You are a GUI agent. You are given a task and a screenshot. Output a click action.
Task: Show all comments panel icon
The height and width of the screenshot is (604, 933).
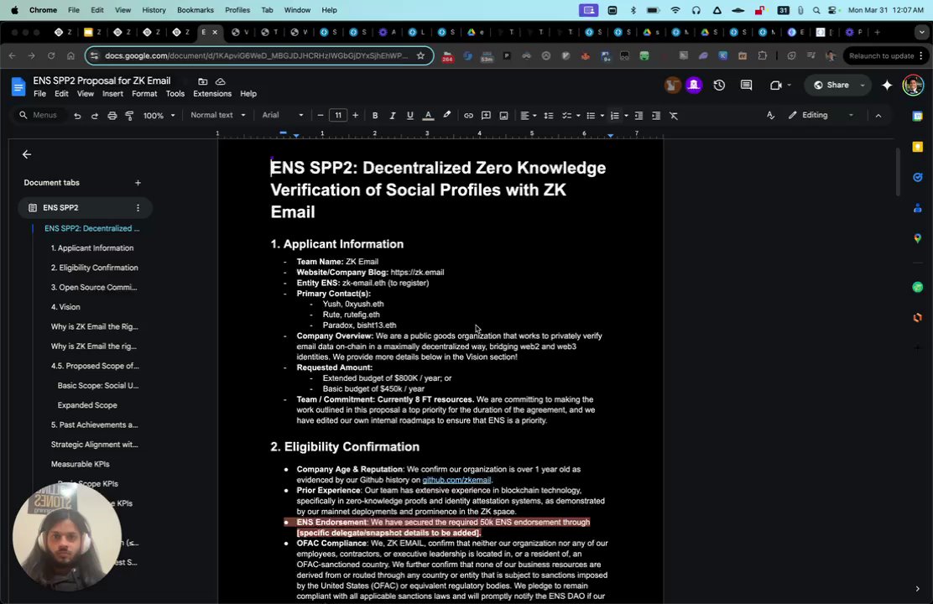pos(746,85)
